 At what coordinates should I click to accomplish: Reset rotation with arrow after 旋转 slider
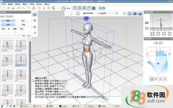click(x=99, y=13)
